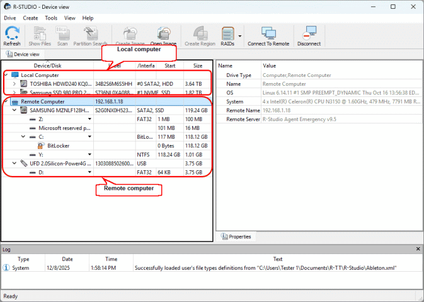Open the Drive menu
This screenshot has height=302, width=424.
click(x=10, y=18)
